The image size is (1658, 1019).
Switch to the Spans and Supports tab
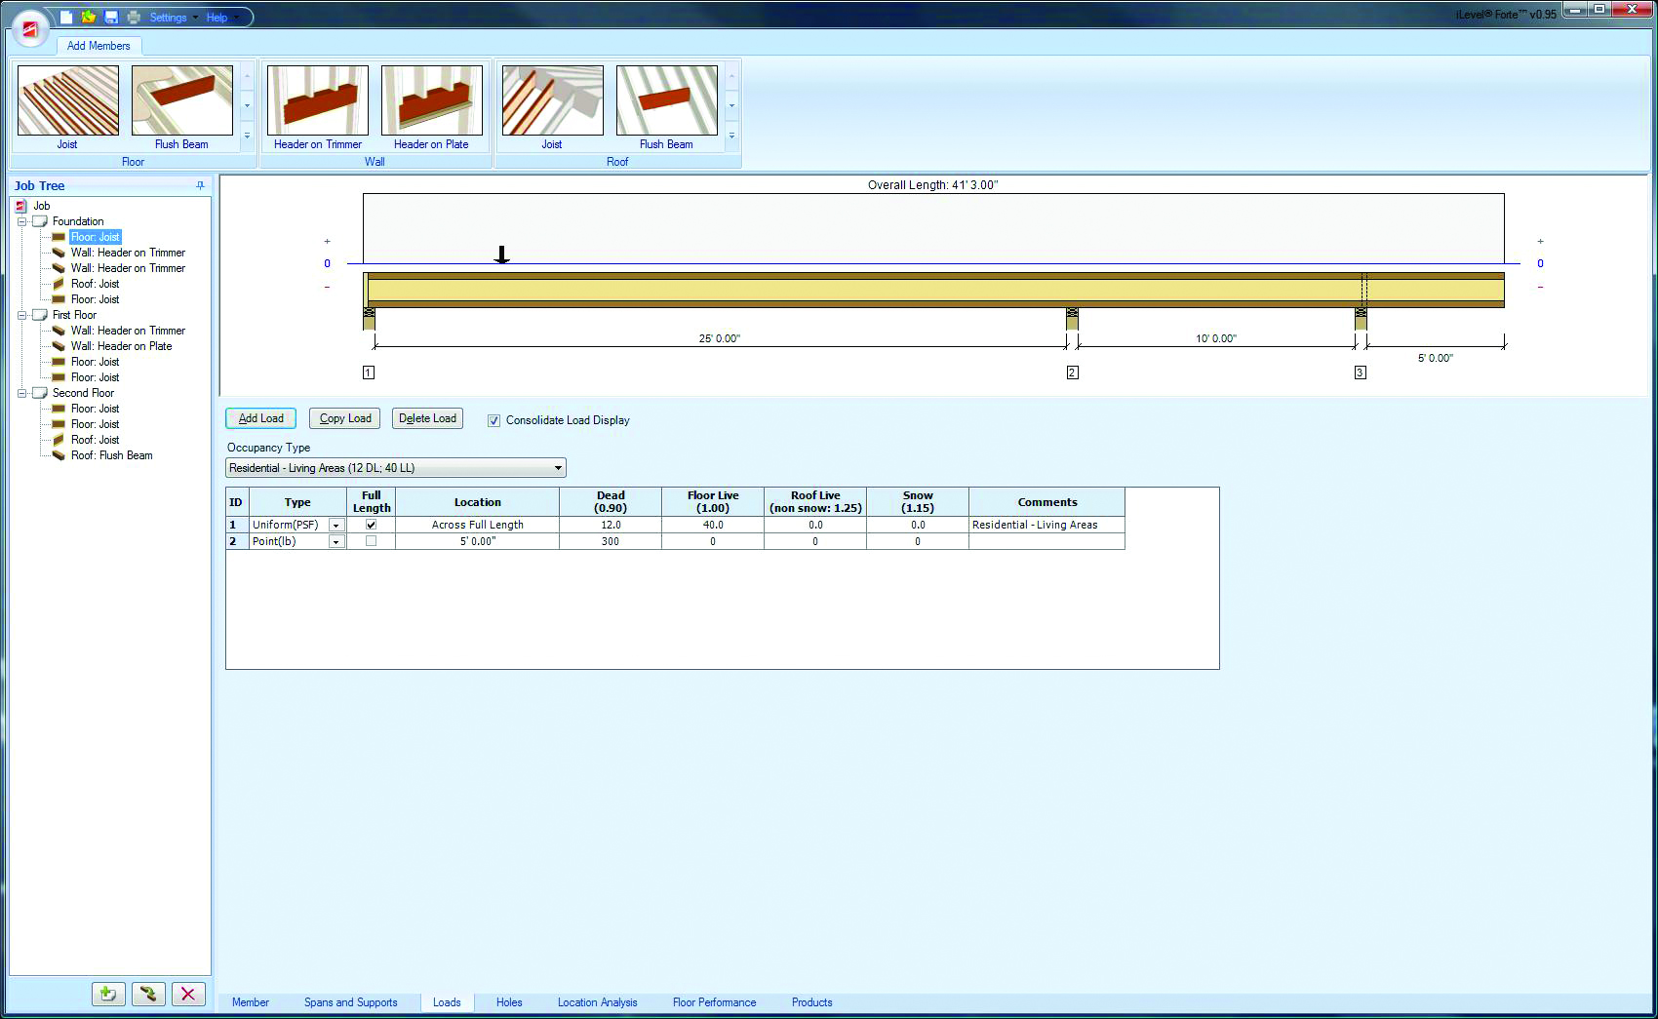(351, 1002)
